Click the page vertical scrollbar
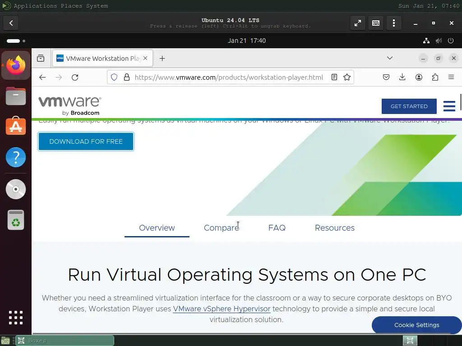Image resolution: width=462 pixels, height=346 pixels. [461, 102]
